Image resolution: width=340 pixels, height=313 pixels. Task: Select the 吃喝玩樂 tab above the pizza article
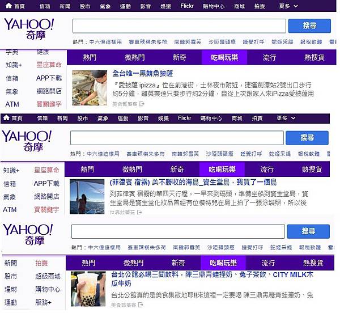pos(224,57)
